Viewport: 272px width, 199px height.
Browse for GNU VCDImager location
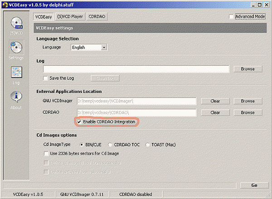tap(248, 101)
